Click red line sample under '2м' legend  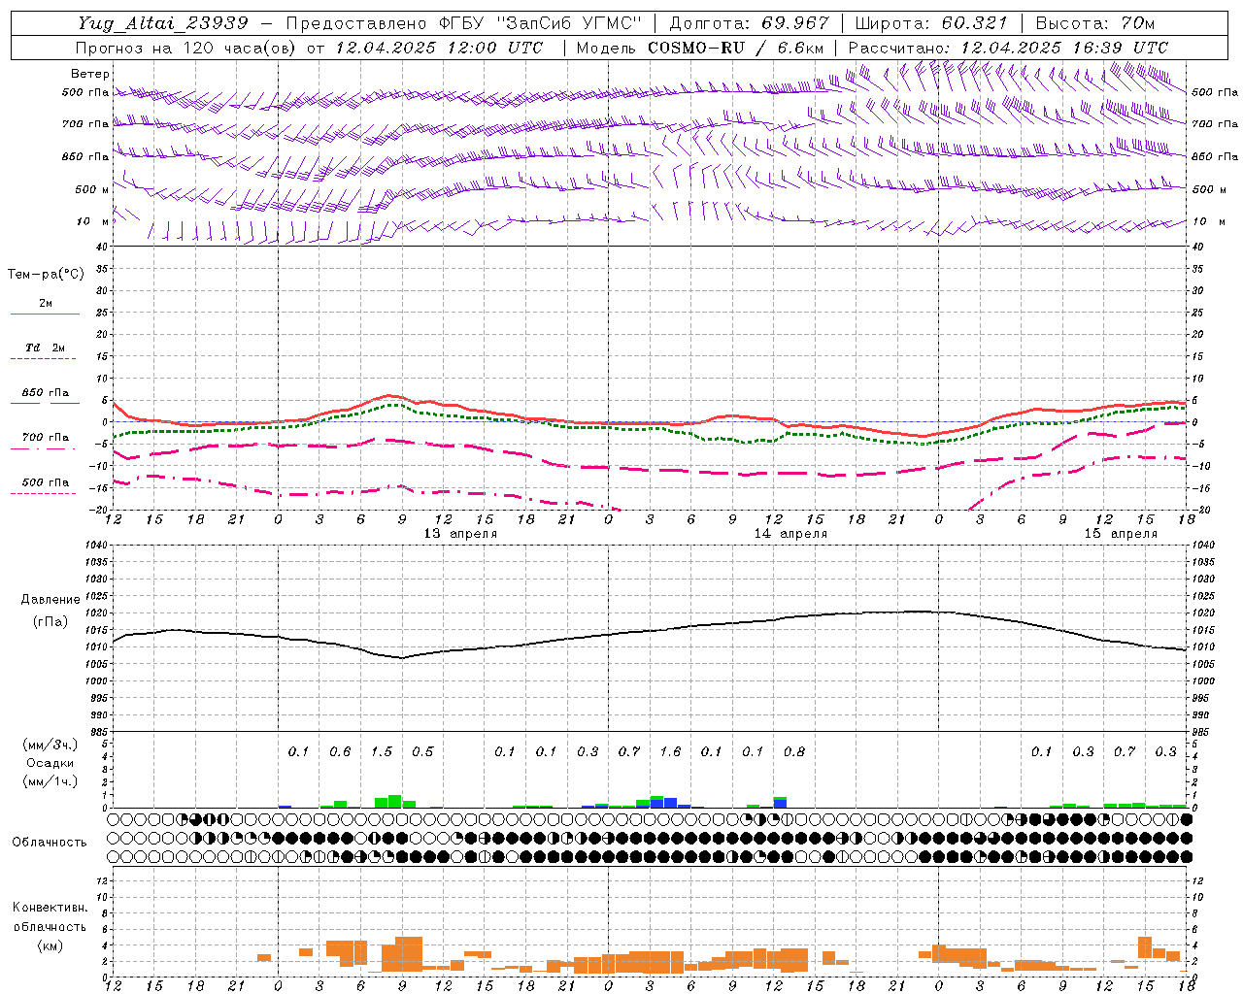pyautogui.click(x=45, y=315)
